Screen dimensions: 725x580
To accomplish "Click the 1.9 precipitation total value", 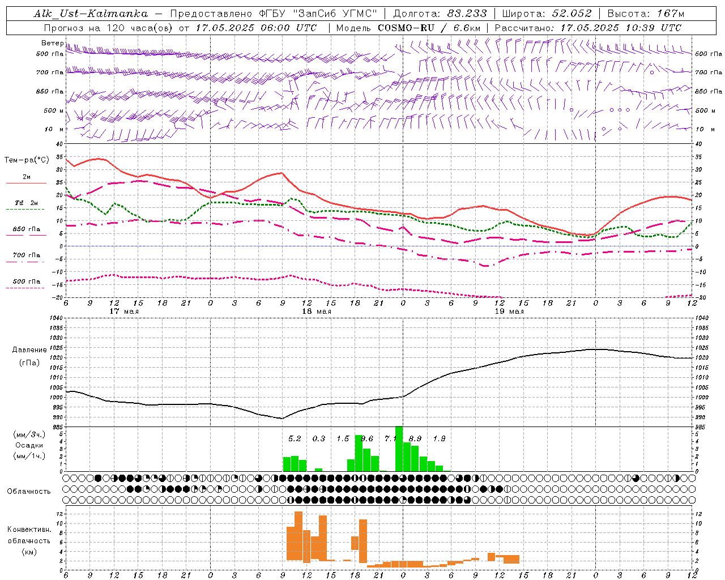I will pos(439,438).
